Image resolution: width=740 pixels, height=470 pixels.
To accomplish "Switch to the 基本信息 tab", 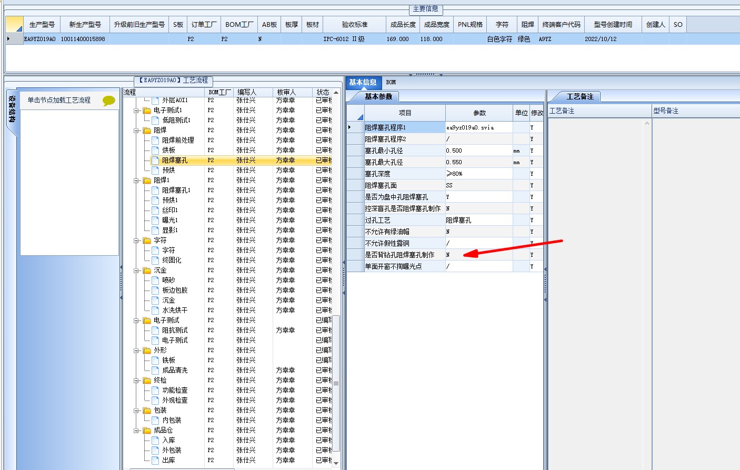I will [363, 83].
